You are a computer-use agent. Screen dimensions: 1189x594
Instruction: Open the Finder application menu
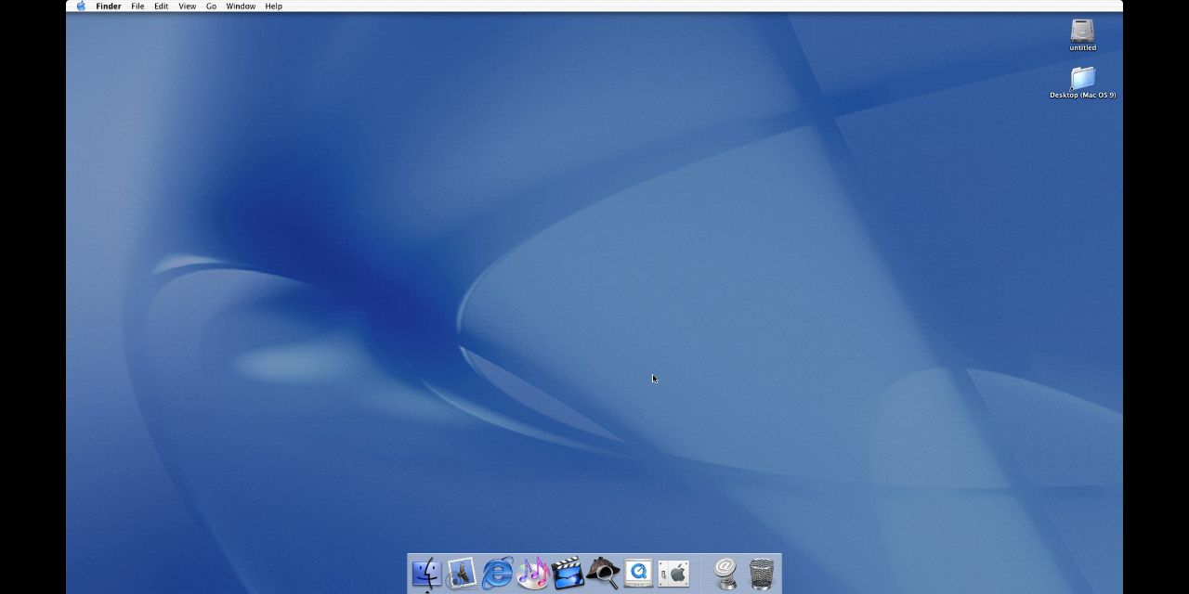(x=109, y=6)
